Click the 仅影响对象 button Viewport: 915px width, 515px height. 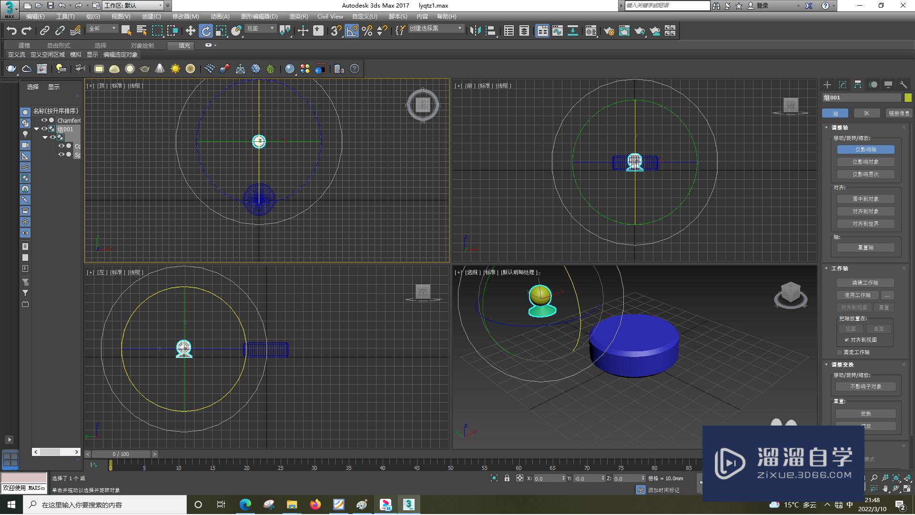865,162
